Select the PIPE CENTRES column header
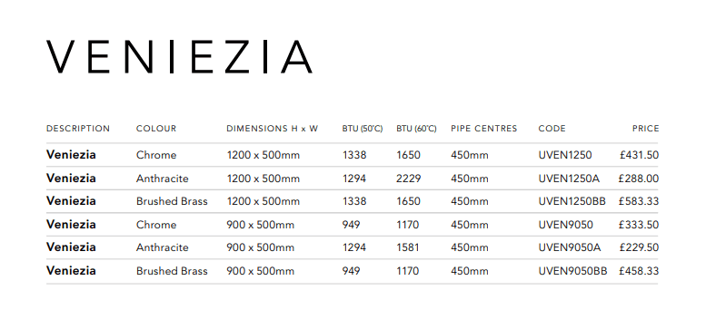This screenshot has width=706, height=329. pos(484,129)
